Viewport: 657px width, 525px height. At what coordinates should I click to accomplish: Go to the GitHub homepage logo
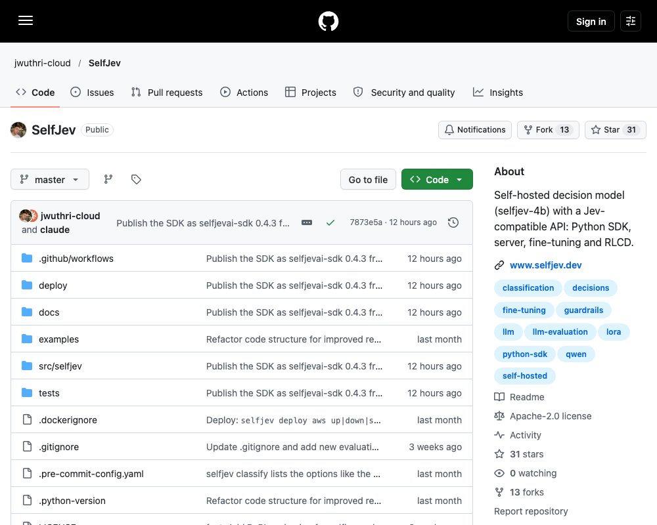click(328, 21)
